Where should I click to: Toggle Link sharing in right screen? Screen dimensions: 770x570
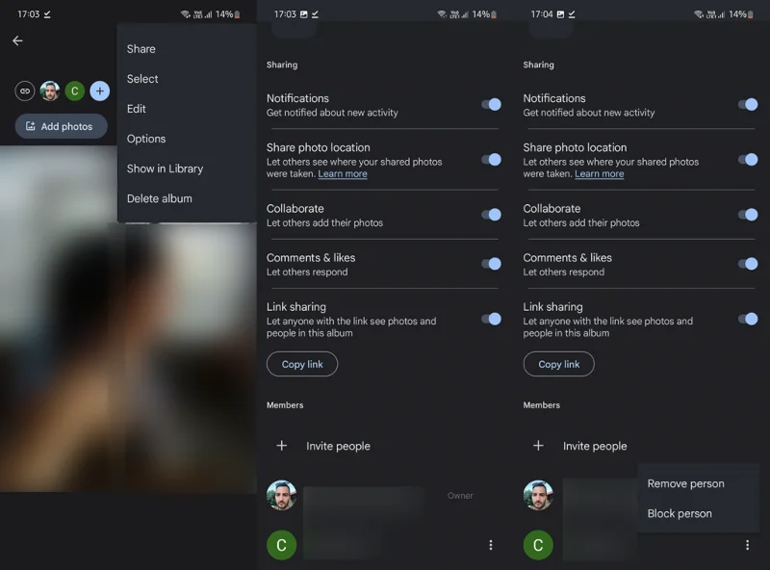click(x=748, y=319)
